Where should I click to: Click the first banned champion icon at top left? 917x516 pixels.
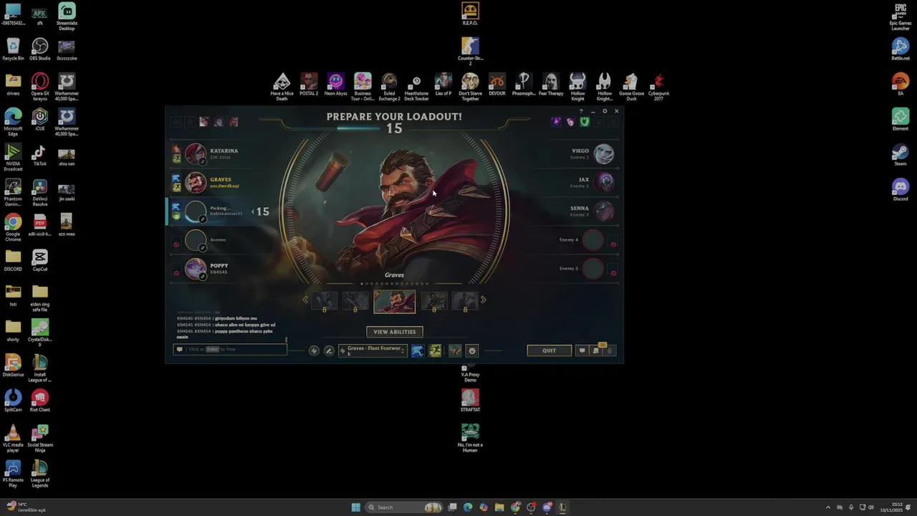204,122
